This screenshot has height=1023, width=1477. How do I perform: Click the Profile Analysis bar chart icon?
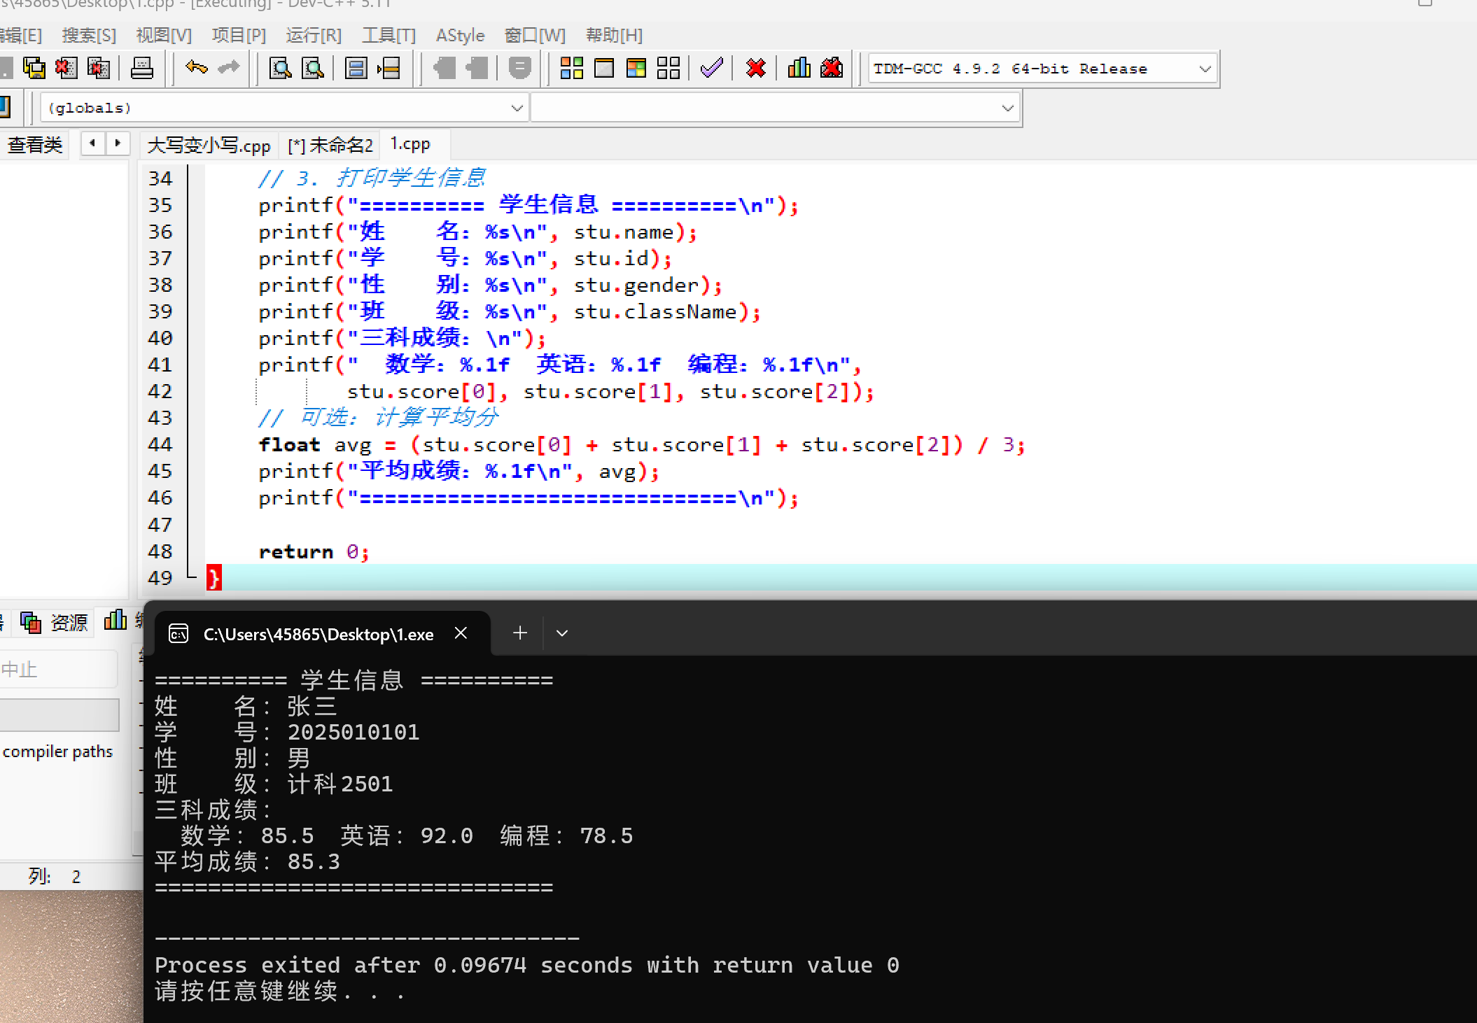[x=799, y=68]
